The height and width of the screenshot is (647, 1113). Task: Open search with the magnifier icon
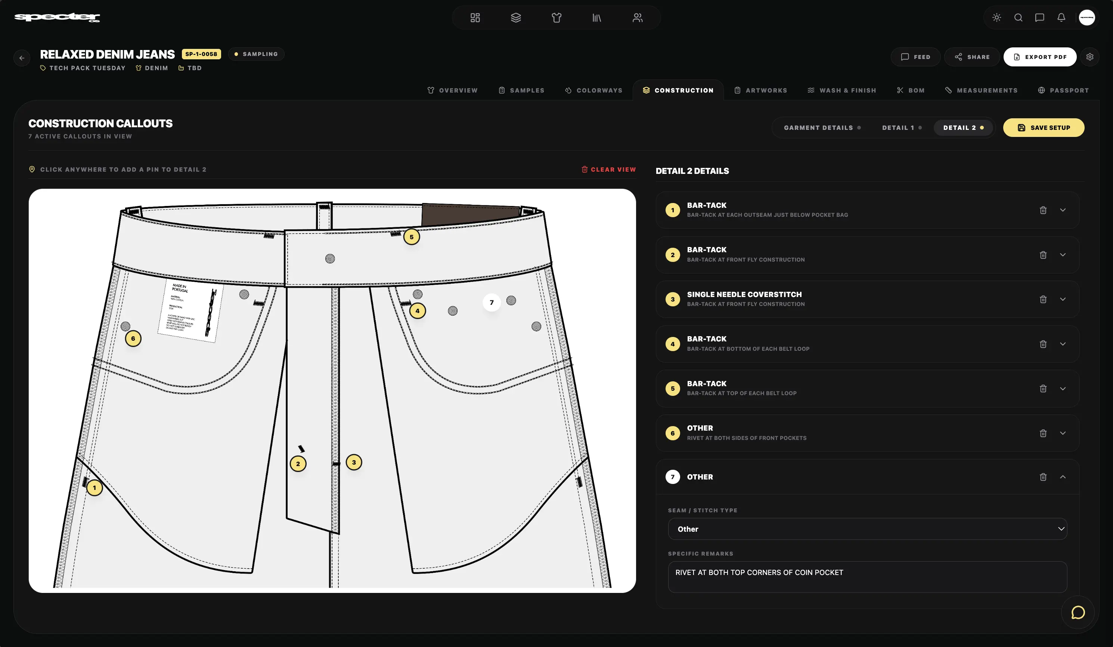pyautogui.click(x=1018, y=18)
